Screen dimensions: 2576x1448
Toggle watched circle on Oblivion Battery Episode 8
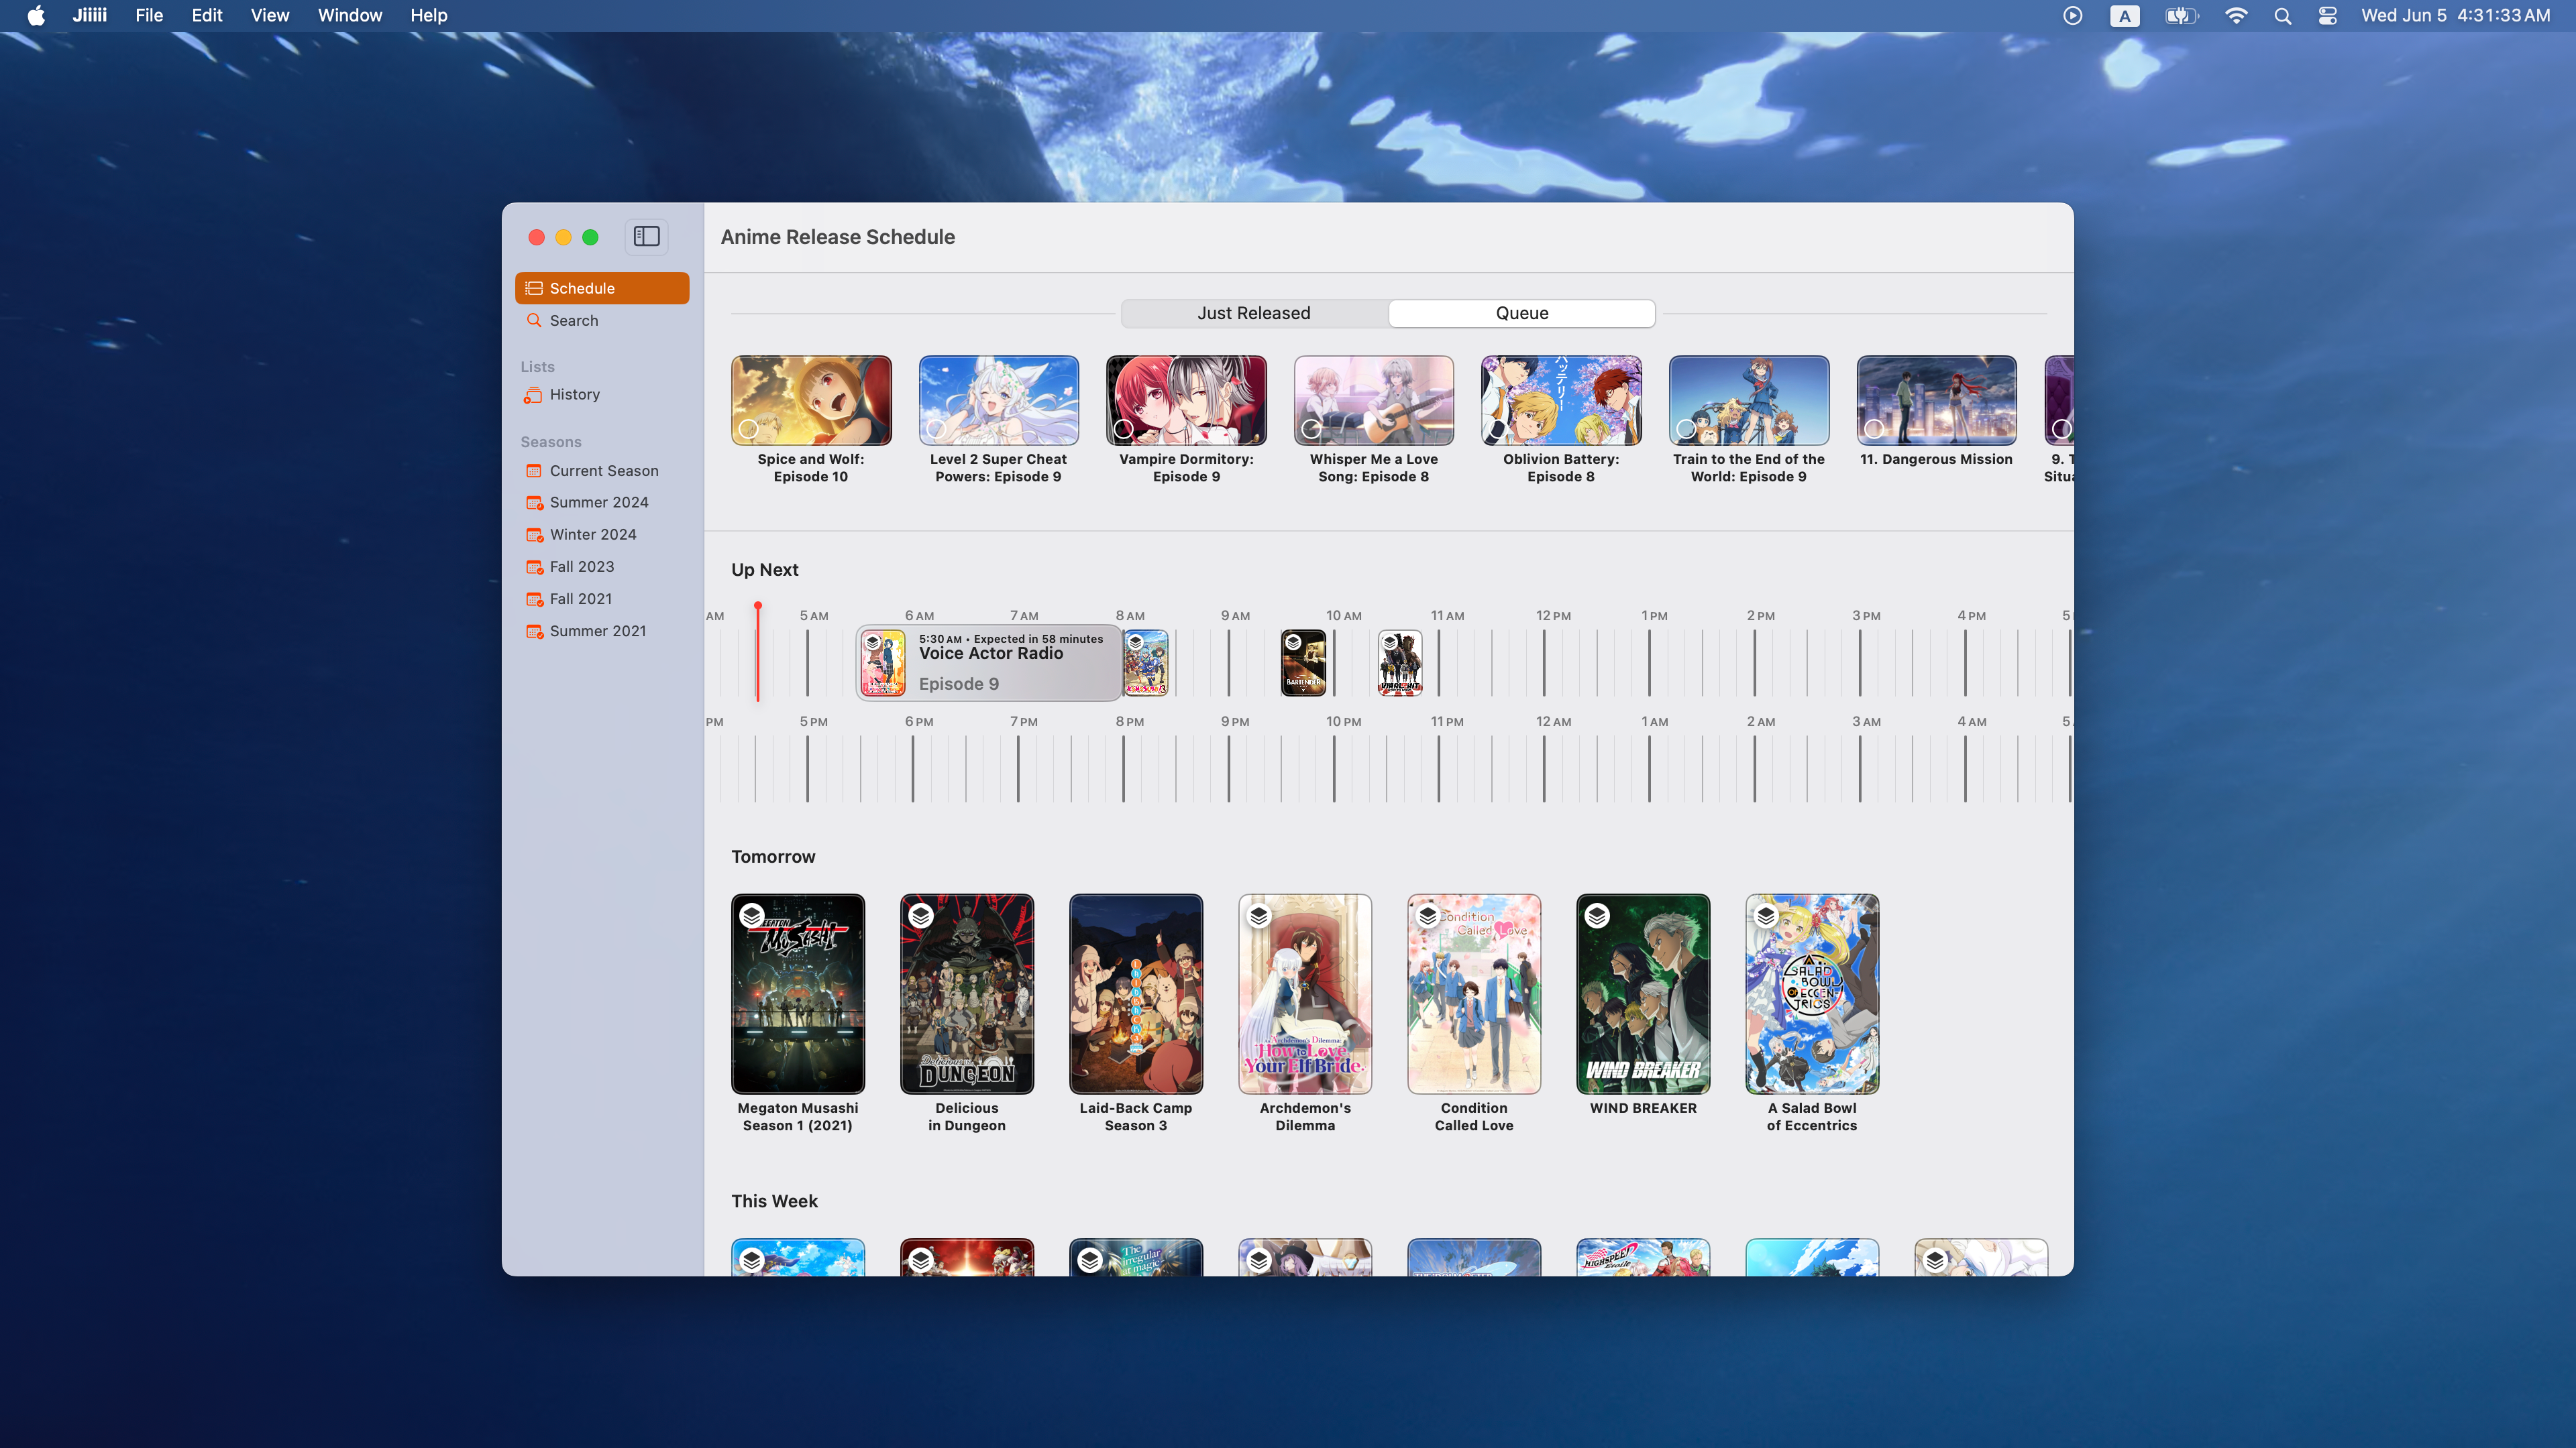(1498, 429)
